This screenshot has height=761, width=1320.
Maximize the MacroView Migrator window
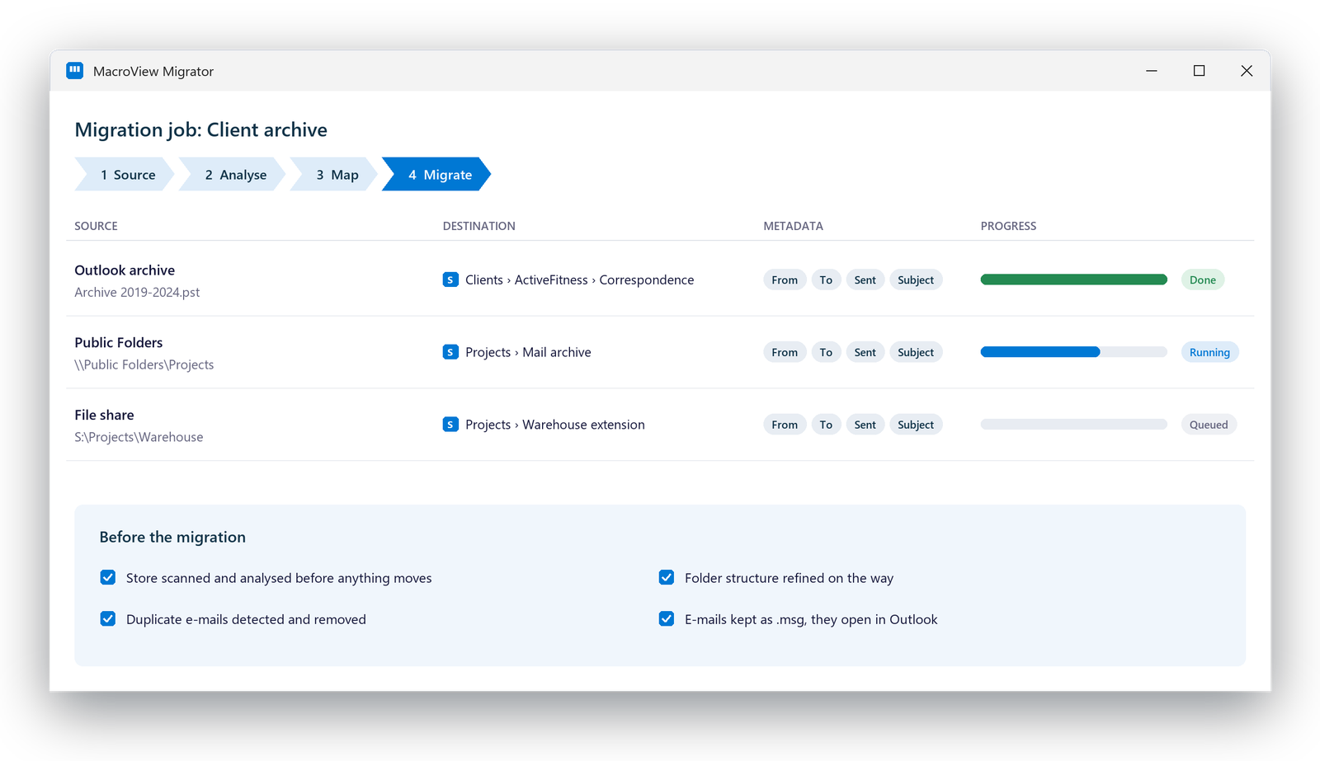(1200, 71)
